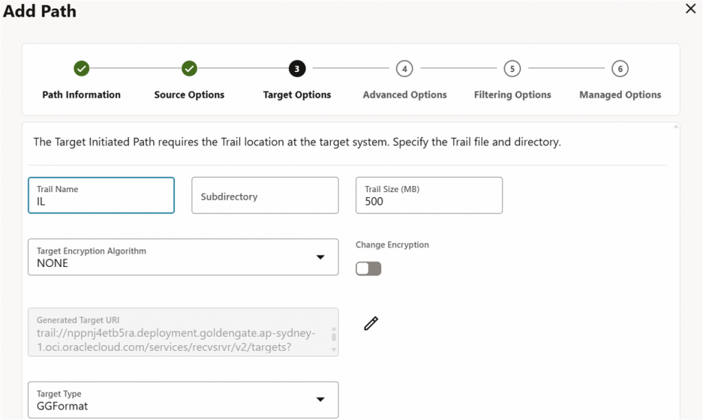Select step 6 circle in wizard

click(x=620, y=69)
